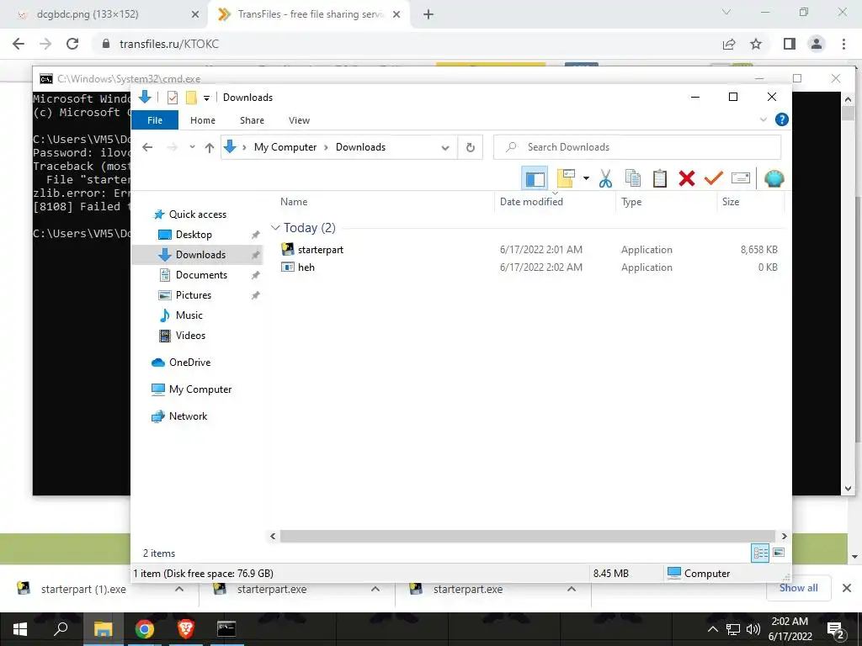Sort by Date modified column header
Screen dimensions: 862x646
[532, 202]
